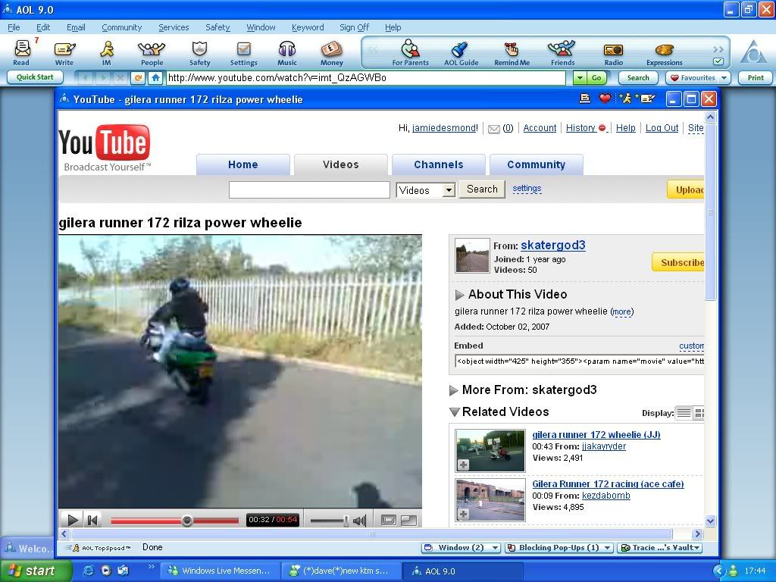
Task: Select list display view for related videos
Action: click(x=684, y=413)
